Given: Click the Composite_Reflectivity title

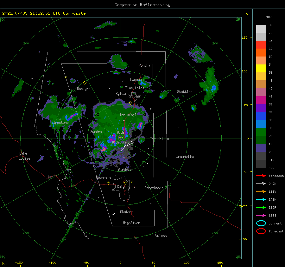Looking at the screenshot, I should coord(142,5).
